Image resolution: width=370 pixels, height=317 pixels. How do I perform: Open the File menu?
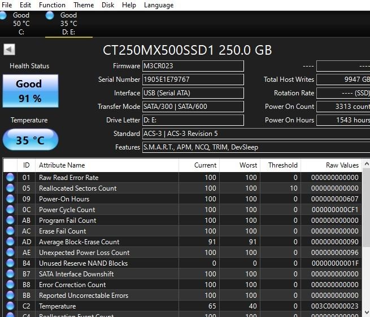pyautogui.click(x=7, y=5)
